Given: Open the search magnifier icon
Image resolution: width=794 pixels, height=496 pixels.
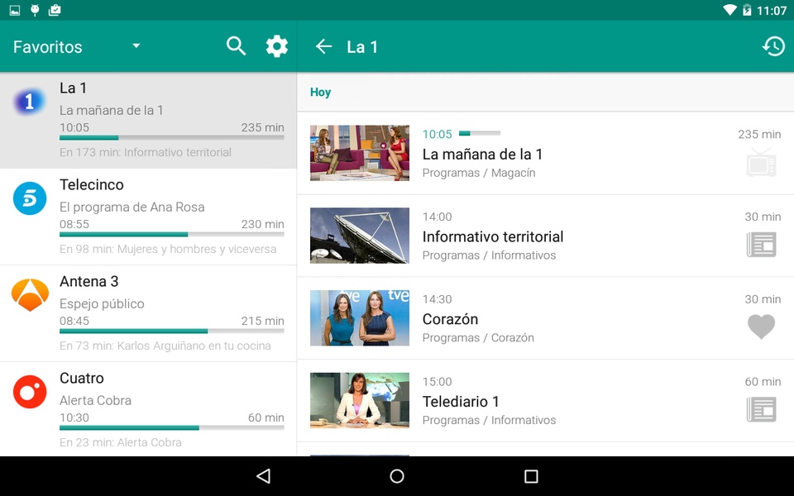Looking at the screenshot, I should (236, 46).
